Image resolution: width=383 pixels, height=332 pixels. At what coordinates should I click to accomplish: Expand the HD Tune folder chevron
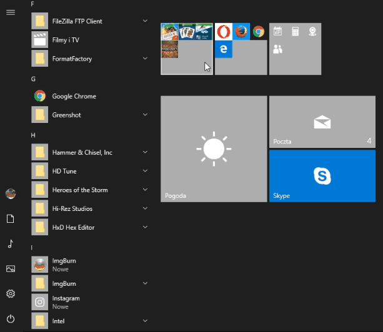pyautogui.click(x=145, y=171)
